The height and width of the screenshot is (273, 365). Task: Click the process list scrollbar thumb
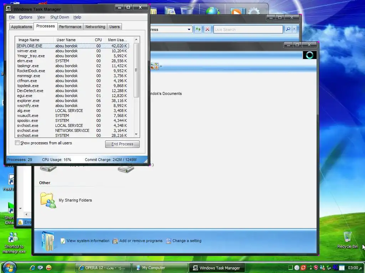tap(137, 70)
